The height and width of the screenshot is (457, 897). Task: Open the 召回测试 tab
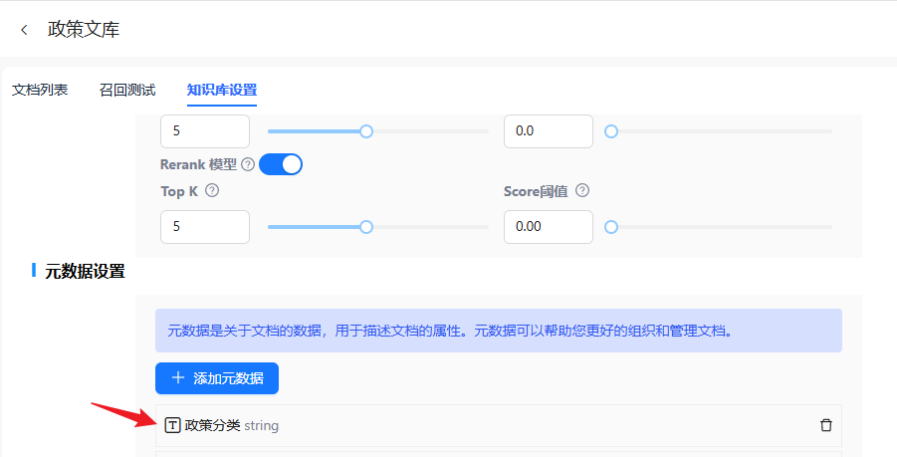point(127,90)
